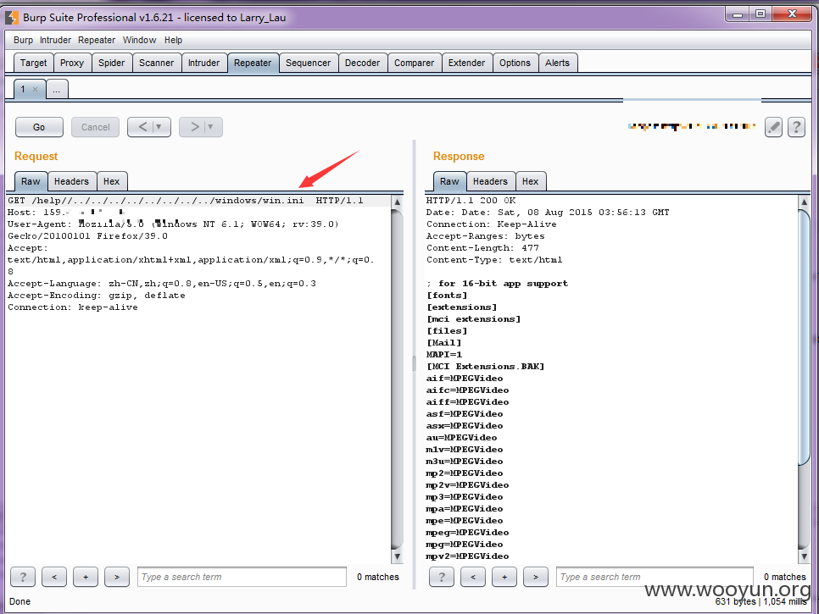Open the Window menu
This screenshot has height=614, width=819.
pyautogui.click(x=139, y=40)
